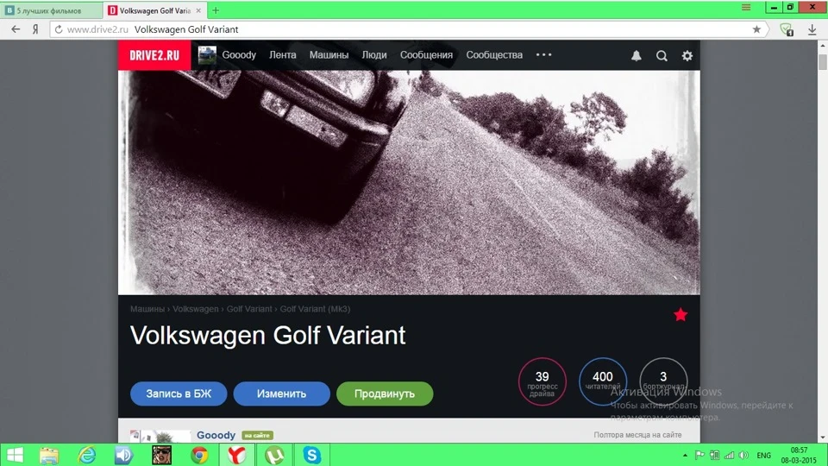The image size is (828, 466).
Task: Open the face-picture taskbar app
Action: (161, 455)
